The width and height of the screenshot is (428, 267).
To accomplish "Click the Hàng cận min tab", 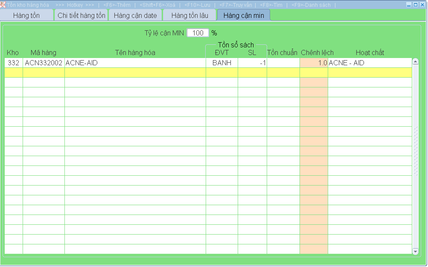I will [244, 15].
